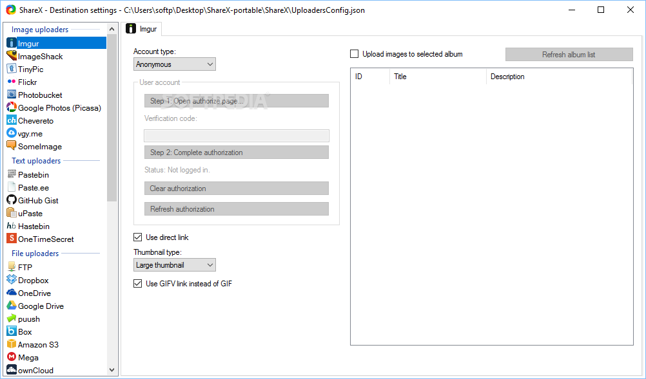Choose the TinyPic icon
Screen dimensions: 646x379
[12, 69]
